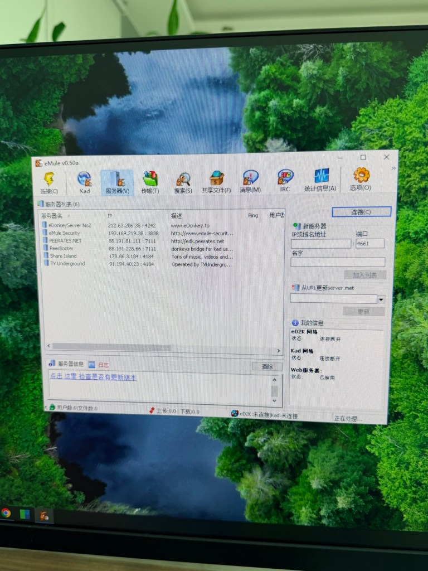The width and height of the screenshot is (428, 571).
Task: Open the IRC toolbar icon
Action: tap(285, 181)
